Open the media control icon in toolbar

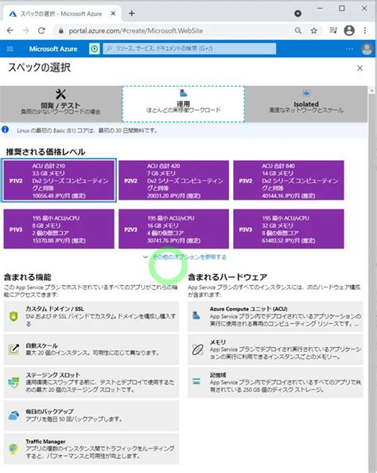tap(333, 30)
